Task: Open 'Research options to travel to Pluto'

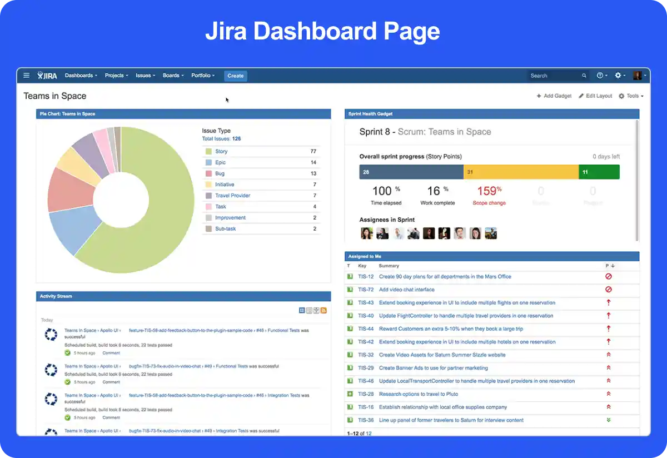Action: 419,394
